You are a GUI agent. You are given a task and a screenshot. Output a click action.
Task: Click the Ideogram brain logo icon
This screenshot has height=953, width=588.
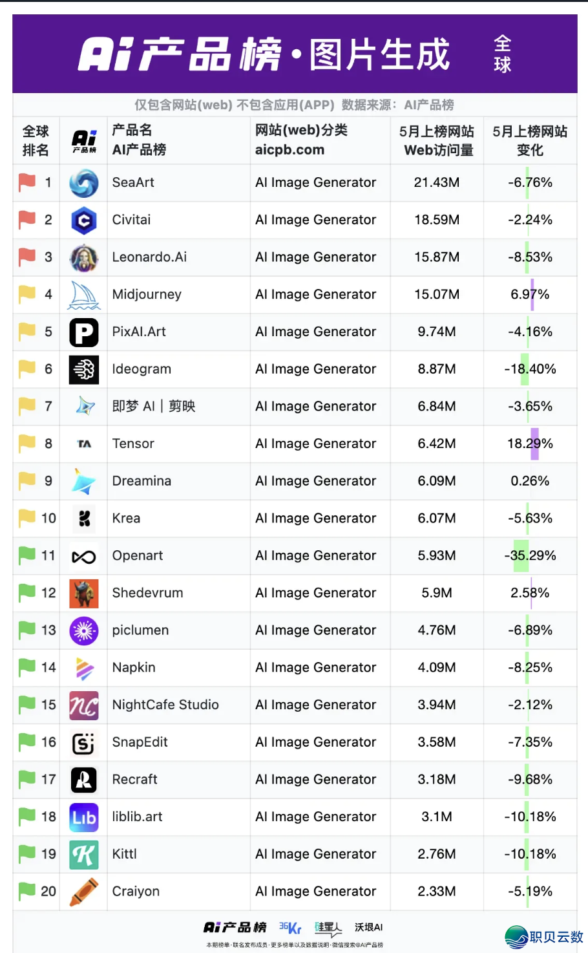click(x=84, y=370)
